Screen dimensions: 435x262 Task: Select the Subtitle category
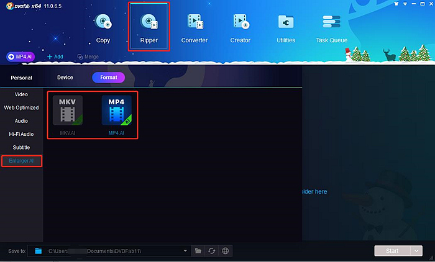21,148
